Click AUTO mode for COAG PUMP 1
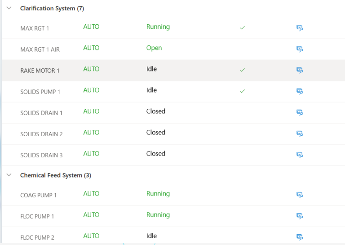The width and height of the screenshot is (345, 245). [x=91, y=194]
